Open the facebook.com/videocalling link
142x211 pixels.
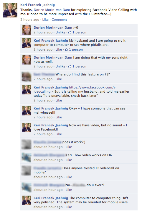tap(75, 89)
